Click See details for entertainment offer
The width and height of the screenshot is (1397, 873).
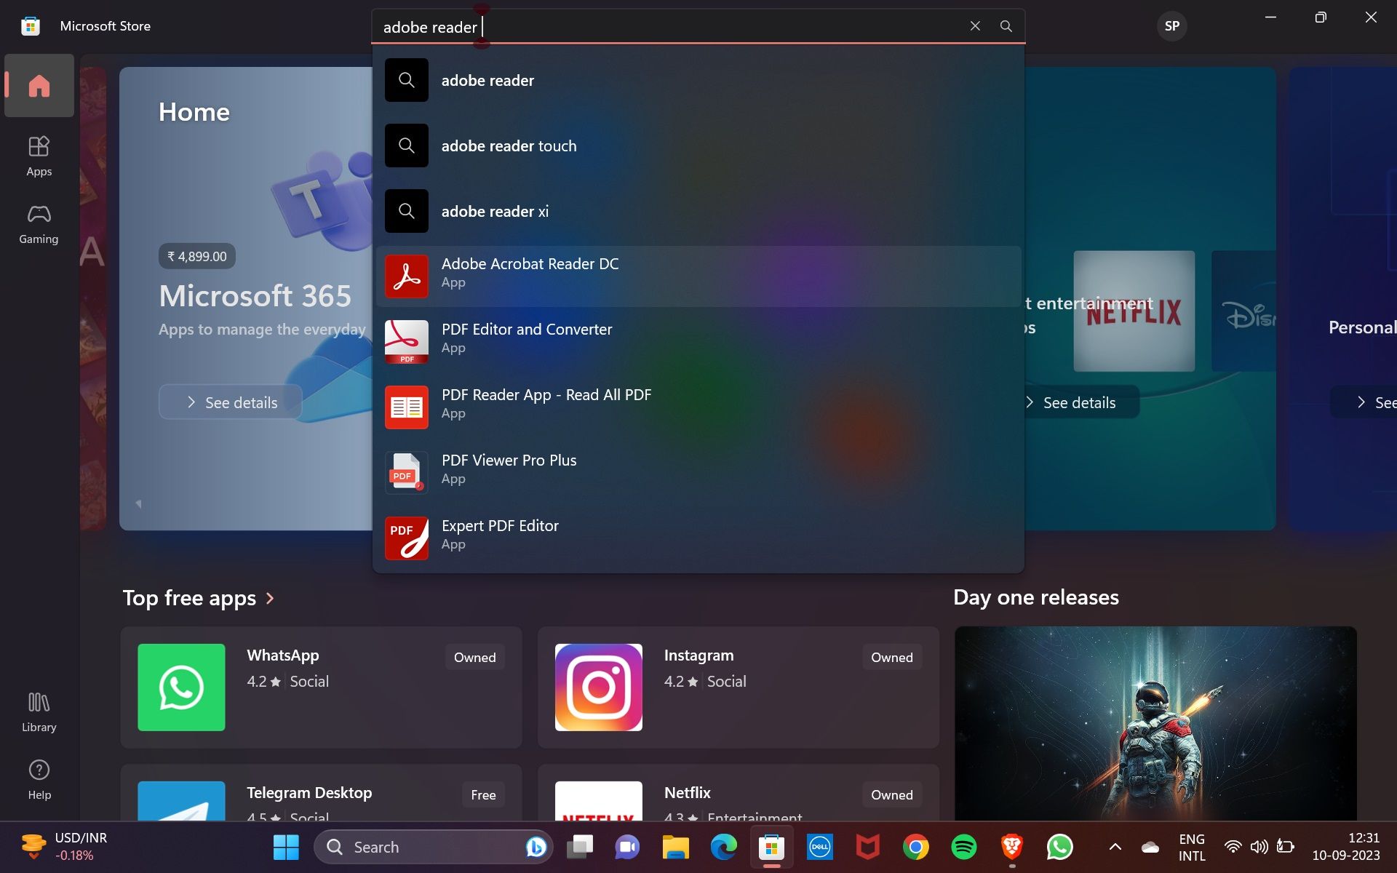click(1070, 402)
